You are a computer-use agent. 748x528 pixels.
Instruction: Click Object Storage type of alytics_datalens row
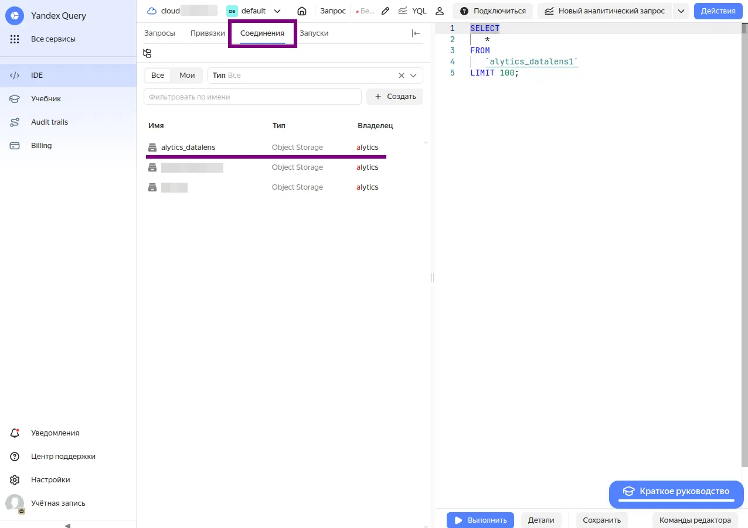pyautogui.click(x=297, y=148)
